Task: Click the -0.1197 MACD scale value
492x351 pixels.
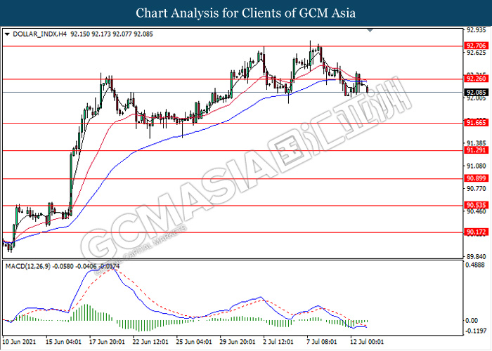Action: pyautogui.click(x=477, y=331)
